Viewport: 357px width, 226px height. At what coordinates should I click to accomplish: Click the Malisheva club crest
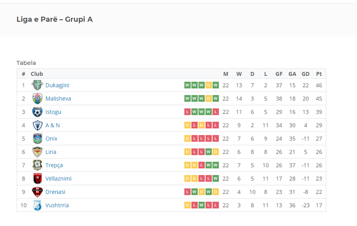37,98
